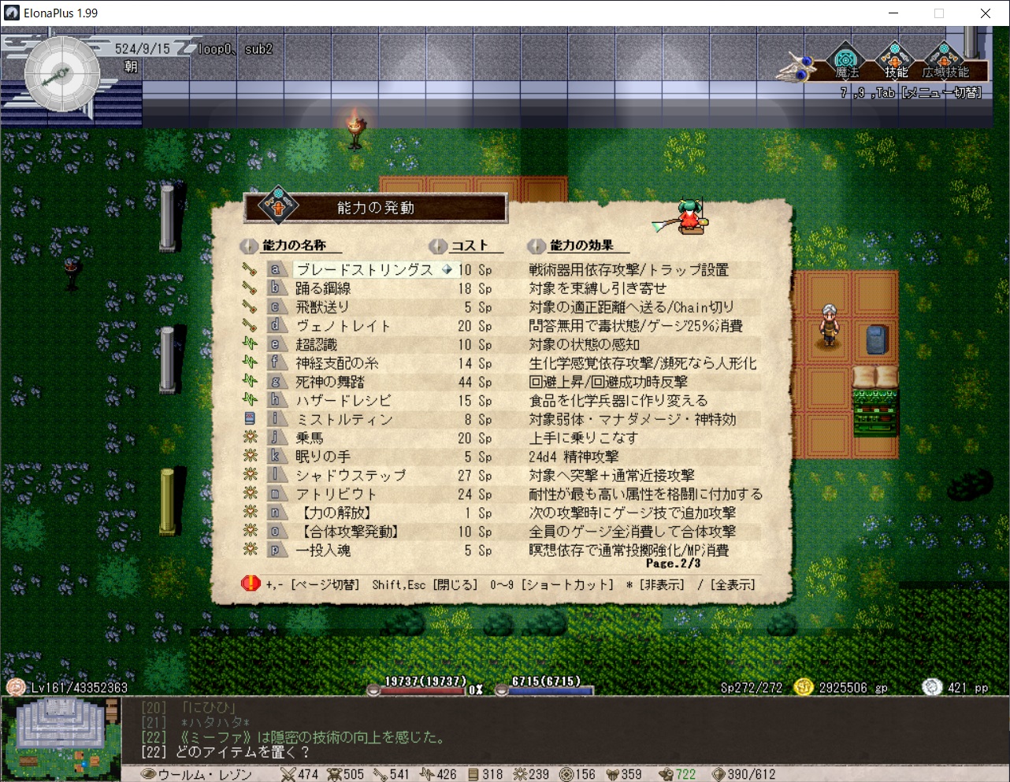Click the skill type icon beside ハザードレシピ
This screenshot has height=782, width=1010.
pyautogui.click(x=250, y=400)
